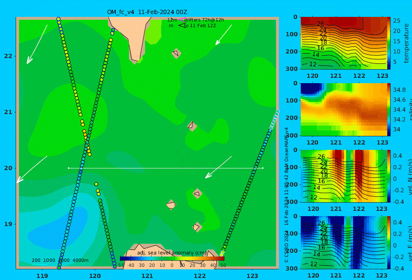This screenshot has height=280, width=412.
Task: Click the 300 depth tick of salinity panel
Action: coord(292,135)
